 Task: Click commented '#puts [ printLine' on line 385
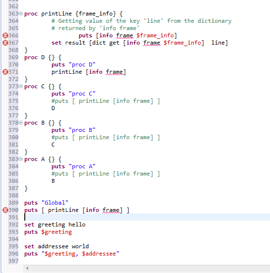[80, 174]
